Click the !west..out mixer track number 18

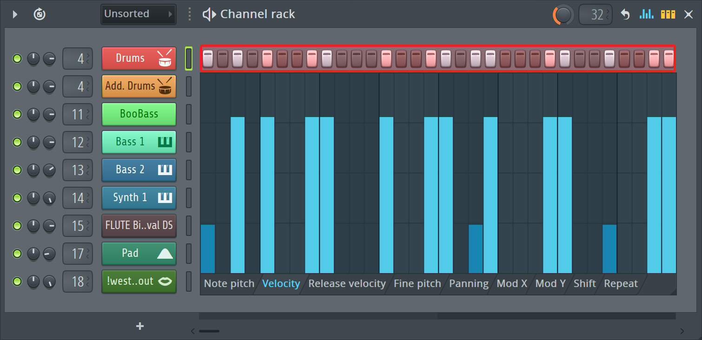coord(77,282)
